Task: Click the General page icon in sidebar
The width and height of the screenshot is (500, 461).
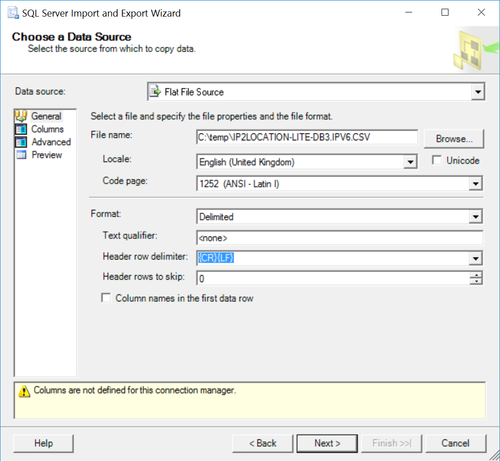Action: (x=22, y=116)
